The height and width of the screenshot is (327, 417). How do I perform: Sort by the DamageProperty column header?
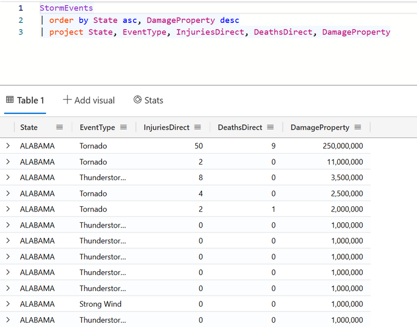pyautogui.click(x=320, y=128)
